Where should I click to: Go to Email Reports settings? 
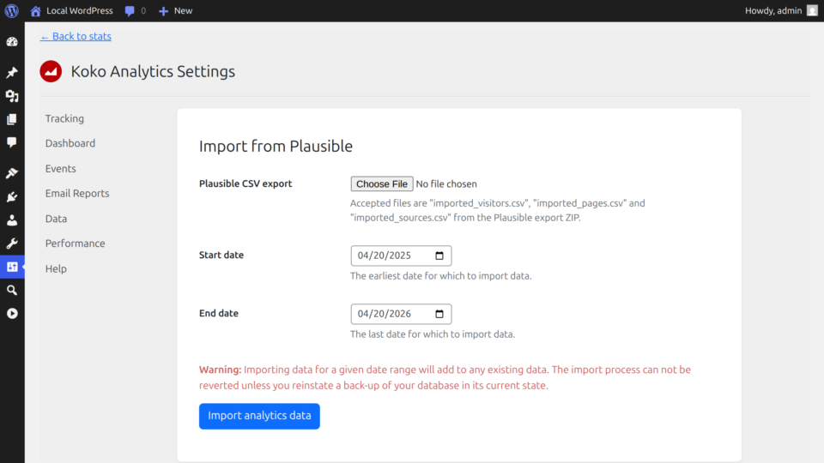(77, 193)
